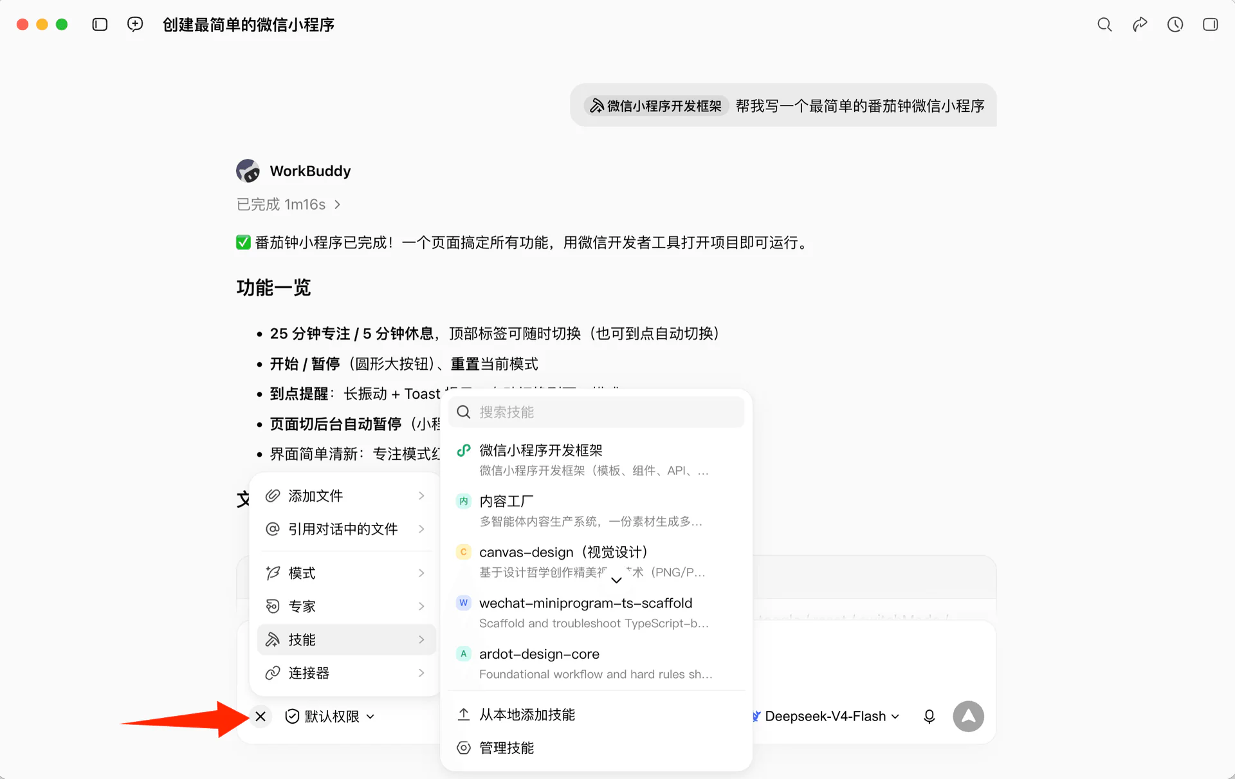
Task: Select the 微信小程序开发框架 skill
Action: point(596,460)
